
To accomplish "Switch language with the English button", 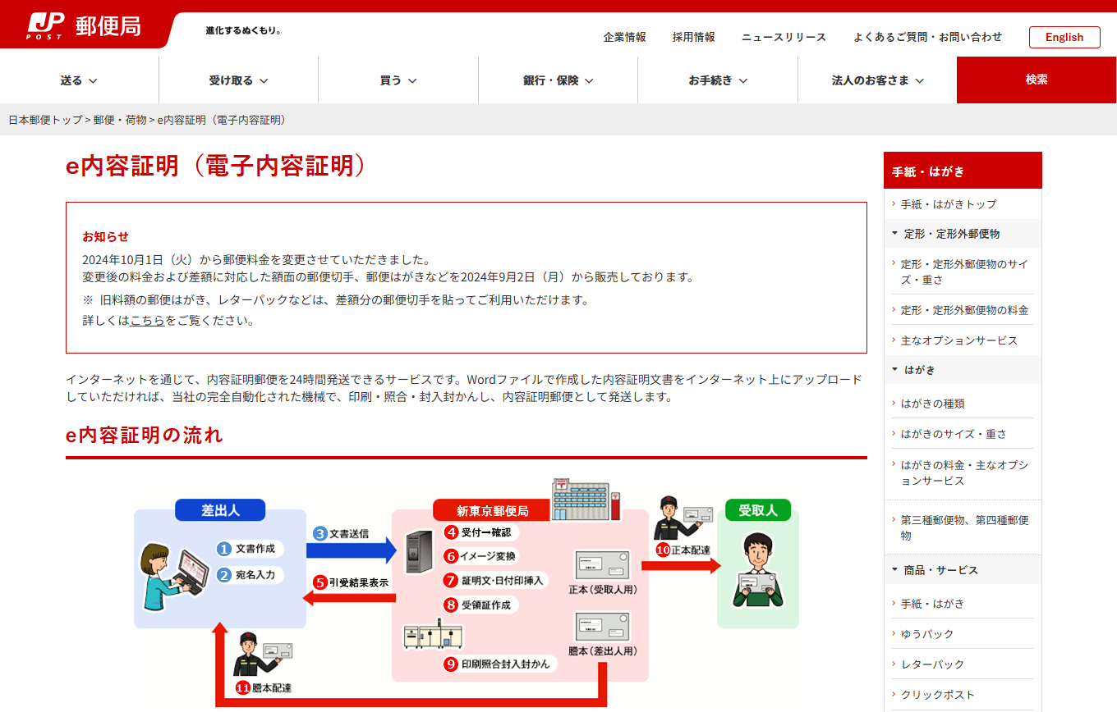I will [1064, 37].
